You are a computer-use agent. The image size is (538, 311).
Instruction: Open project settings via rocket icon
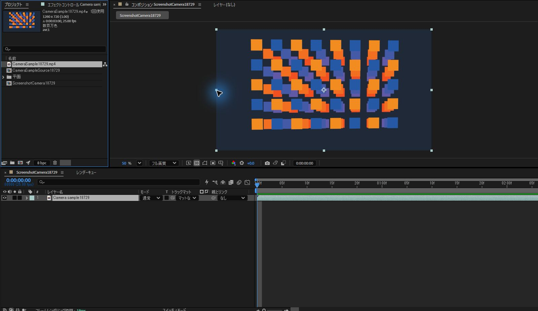coord(28,163)
